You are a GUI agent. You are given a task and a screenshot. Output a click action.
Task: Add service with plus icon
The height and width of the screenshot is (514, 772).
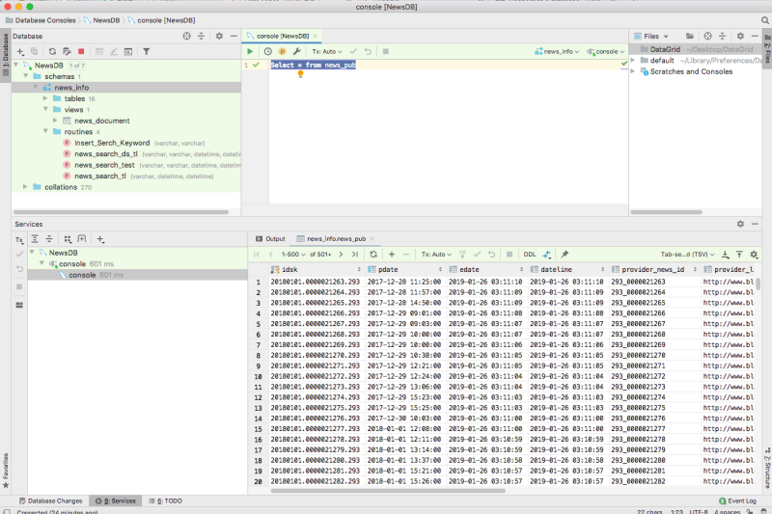click(x=100, y=239)
